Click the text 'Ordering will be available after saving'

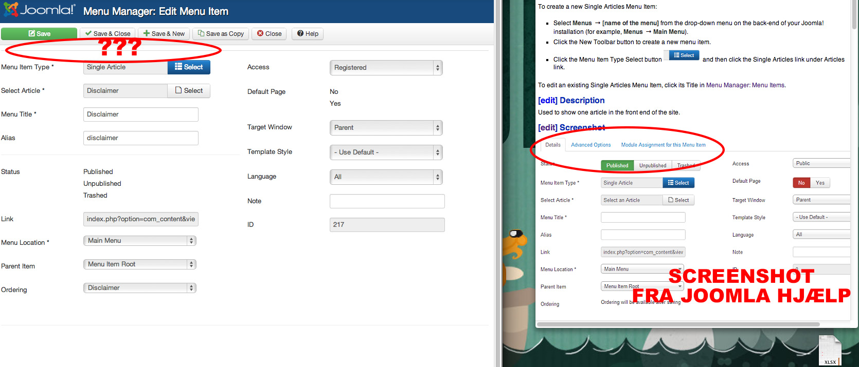coord(641,302)
